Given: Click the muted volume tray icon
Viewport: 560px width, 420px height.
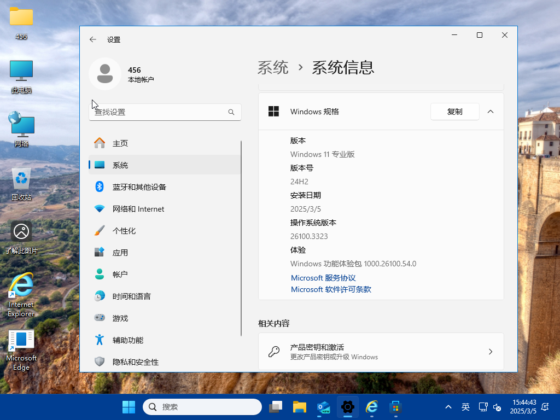Looking at the screenshot, I should point(497,407).
